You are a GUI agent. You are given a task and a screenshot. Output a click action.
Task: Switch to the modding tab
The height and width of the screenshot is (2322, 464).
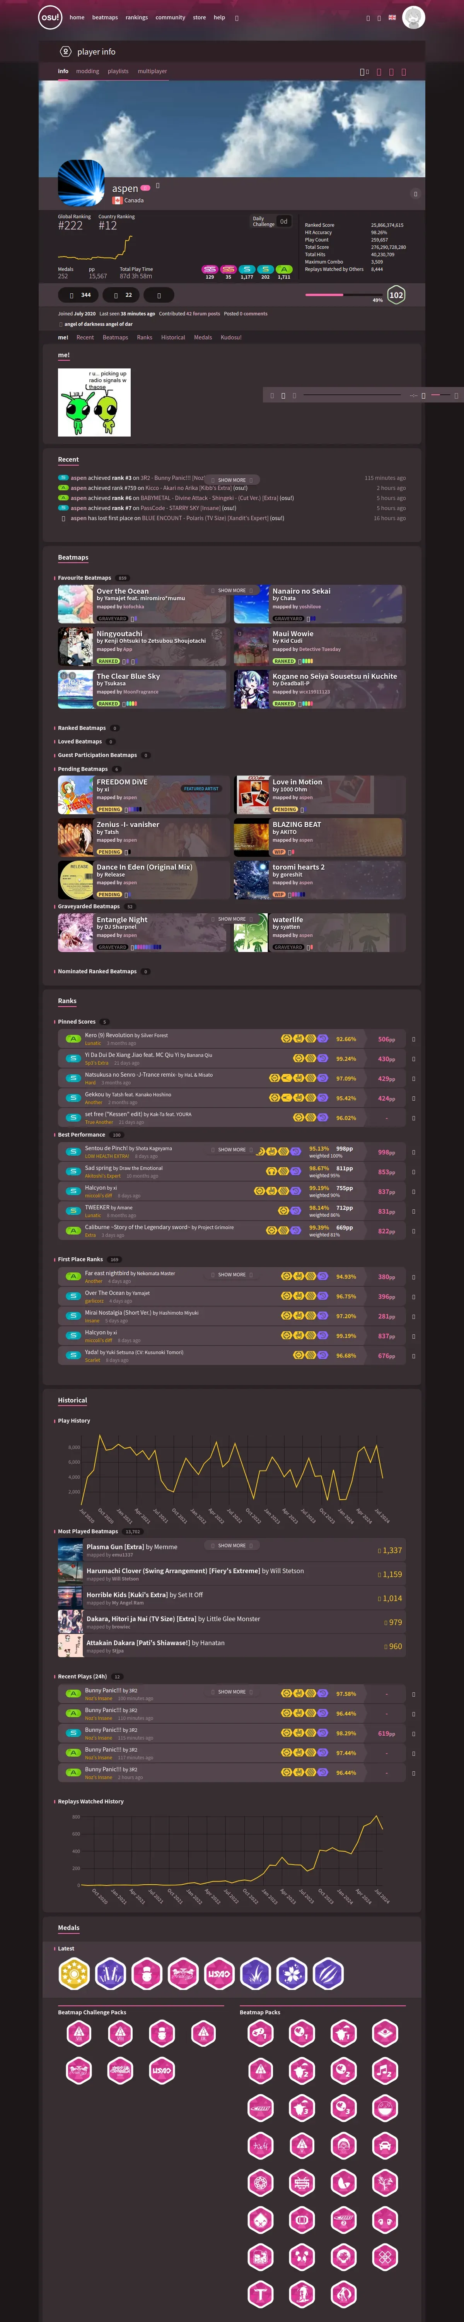(87, 71)
